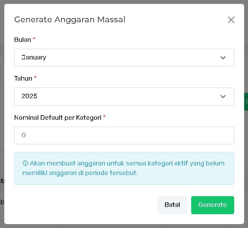The image size is (248, 228).
Task: Click the chevron arrow in the 2025 selector
Action: point(223,96)
